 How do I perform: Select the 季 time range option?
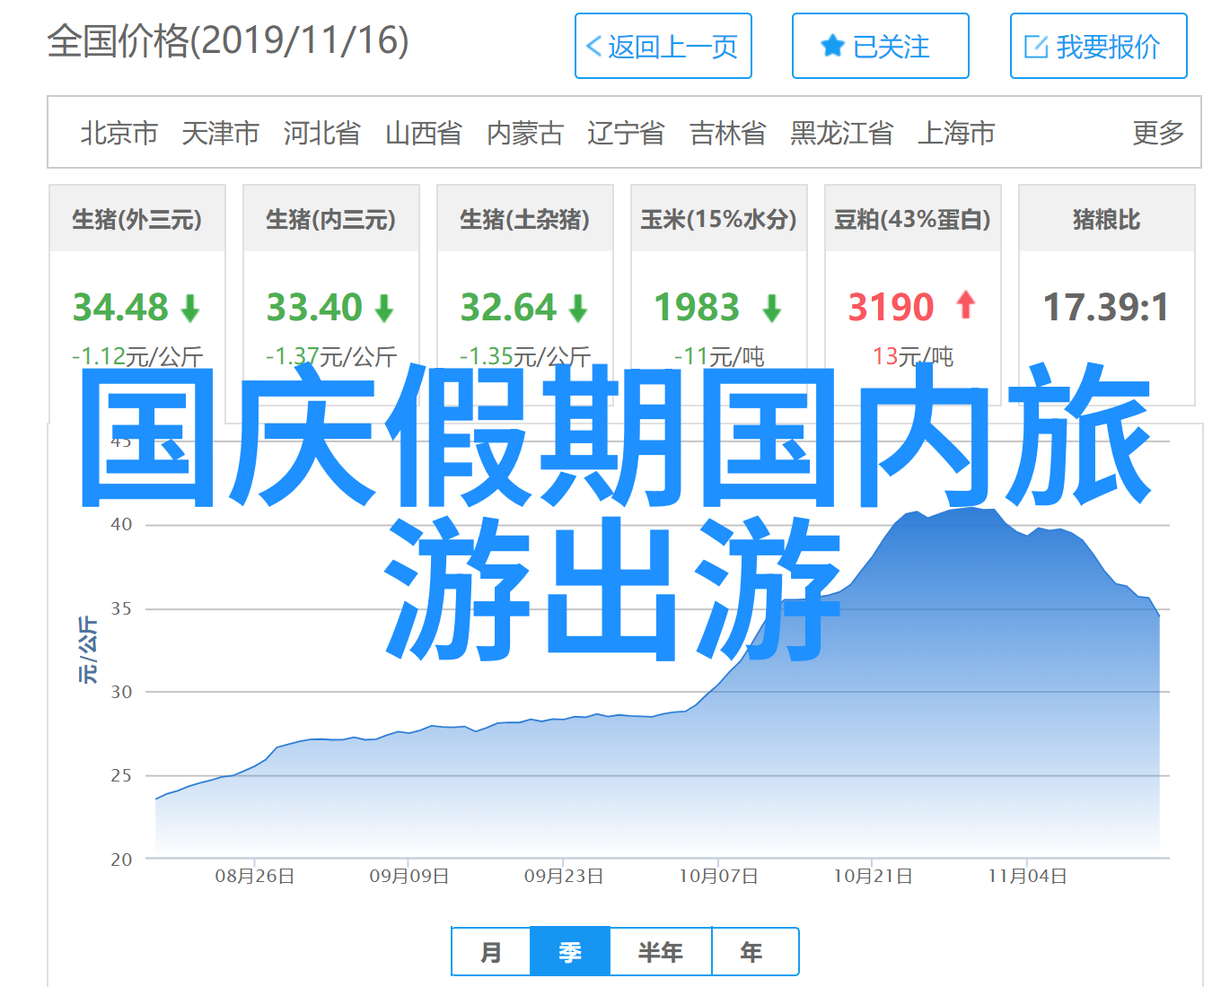pyautogui.click(x=570, y=952)
